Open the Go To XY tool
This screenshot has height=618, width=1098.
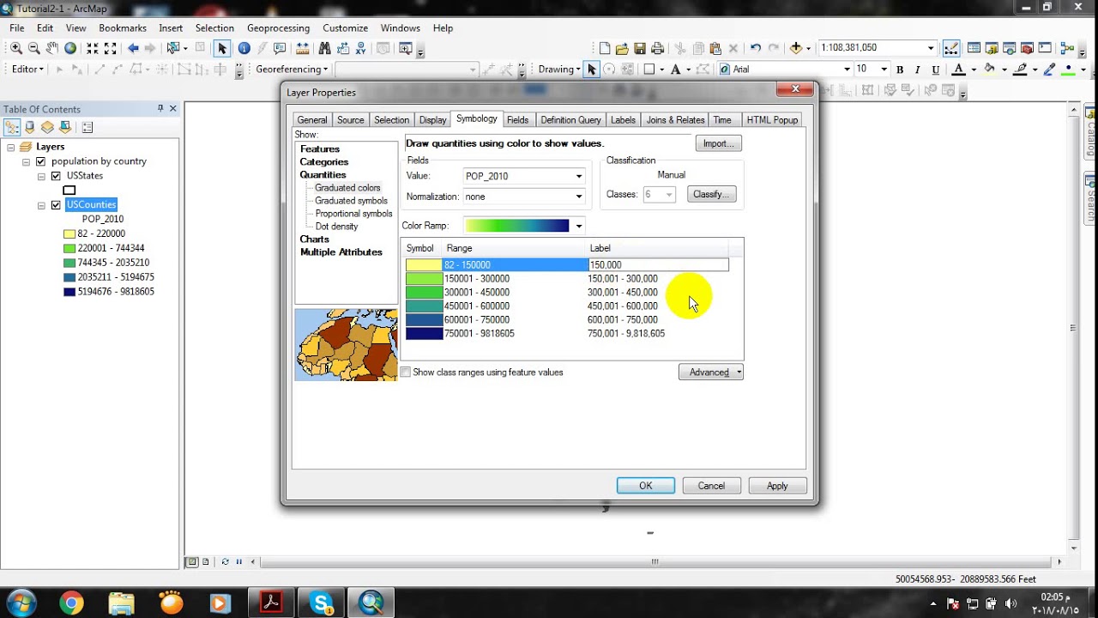pos(360,48)
